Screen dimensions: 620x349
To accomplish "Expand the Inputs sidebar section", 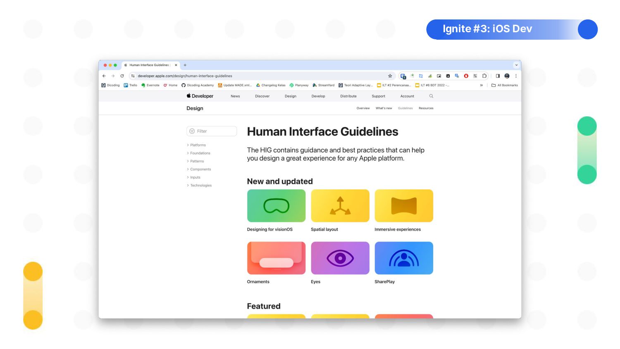I will tap(194, 177).
